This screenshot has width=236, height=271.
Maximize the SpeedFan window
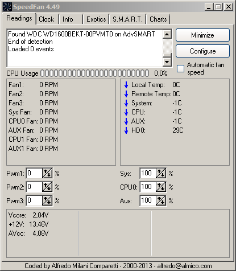(x=218, y=7)
